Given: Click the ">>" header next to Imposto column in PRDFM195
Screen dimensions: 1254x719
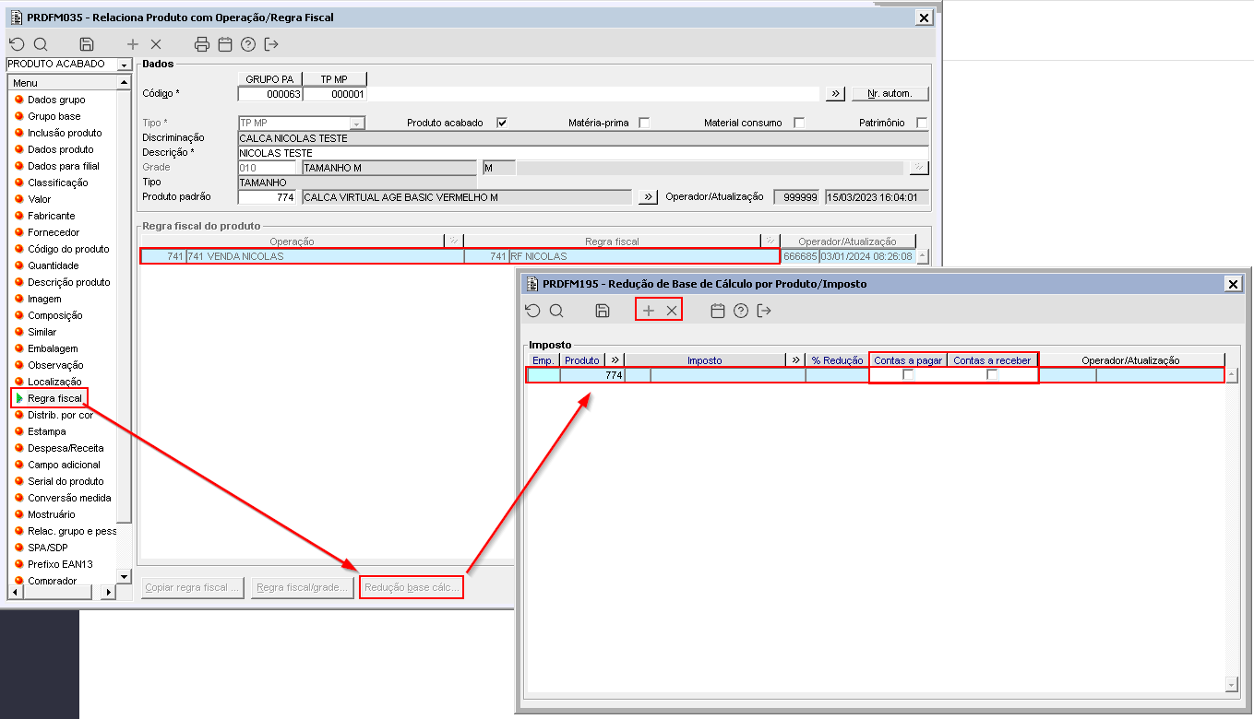Looking at the screenshot, I should (x=795, y=360).
